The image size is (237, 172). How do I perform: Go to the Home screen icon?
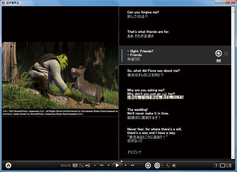point(8,165)
